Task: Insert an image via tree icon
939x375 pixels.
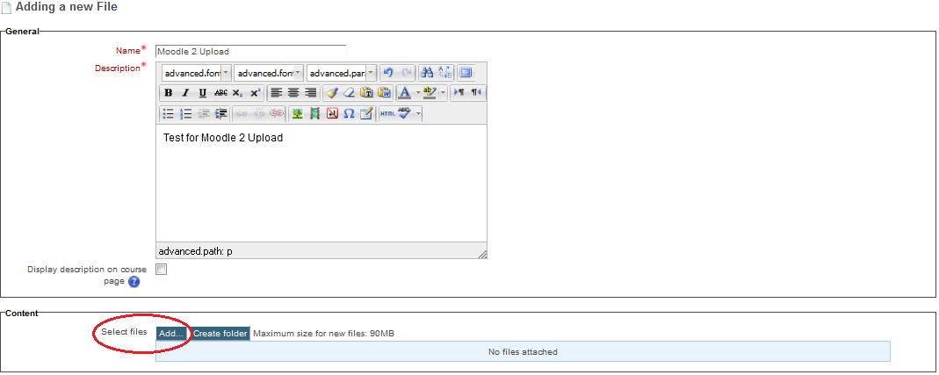Action: (x=297, y=113)
